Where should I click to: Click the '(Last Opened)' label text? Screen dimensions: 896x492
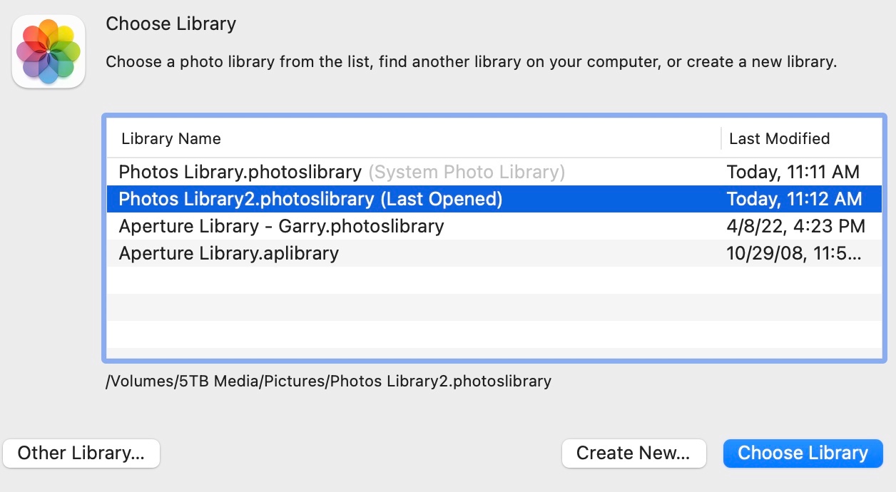441,199
